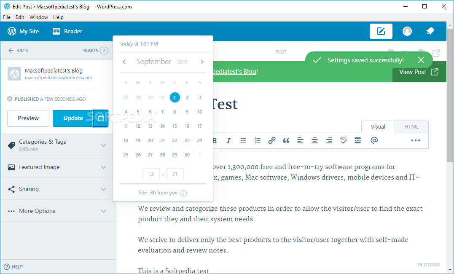454x274 pixels.
Task: Insert a Read More tag
Action: tap(357, 140)
